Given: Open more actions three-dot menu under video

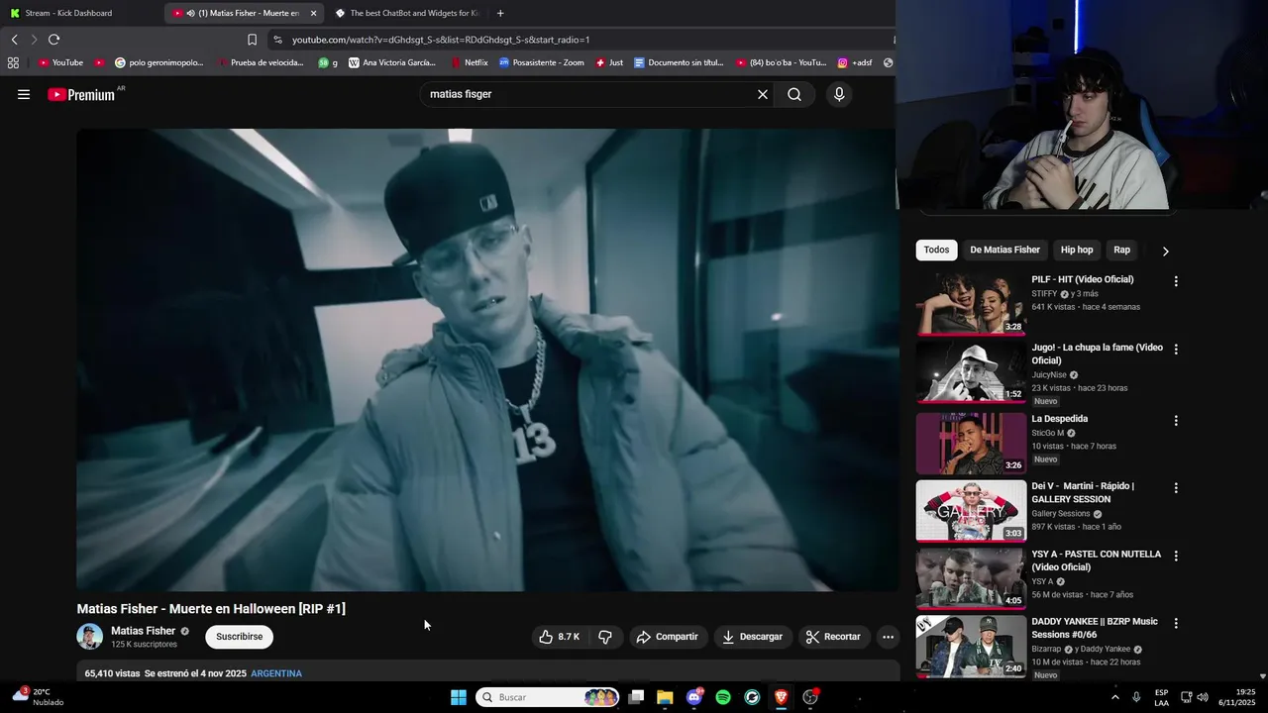Looking at the screenshot, I should pyautogui.click(x=889, y=637).
